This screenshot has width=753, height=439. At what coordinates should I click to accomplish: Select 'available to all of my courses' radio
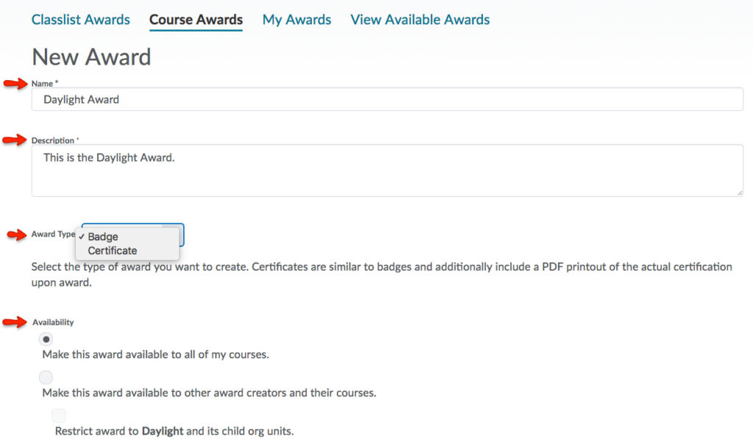(x=46, y=339)
